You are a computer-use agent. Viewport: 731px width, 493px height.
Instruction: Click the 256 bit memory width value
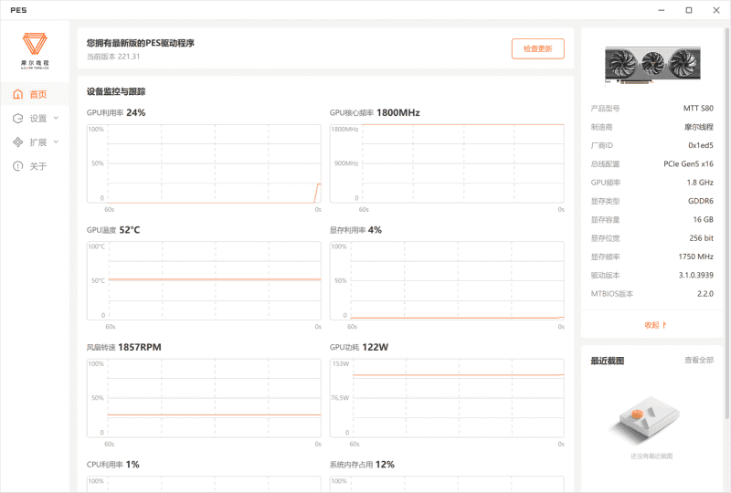pyautogui.click(x=701, y=238)
